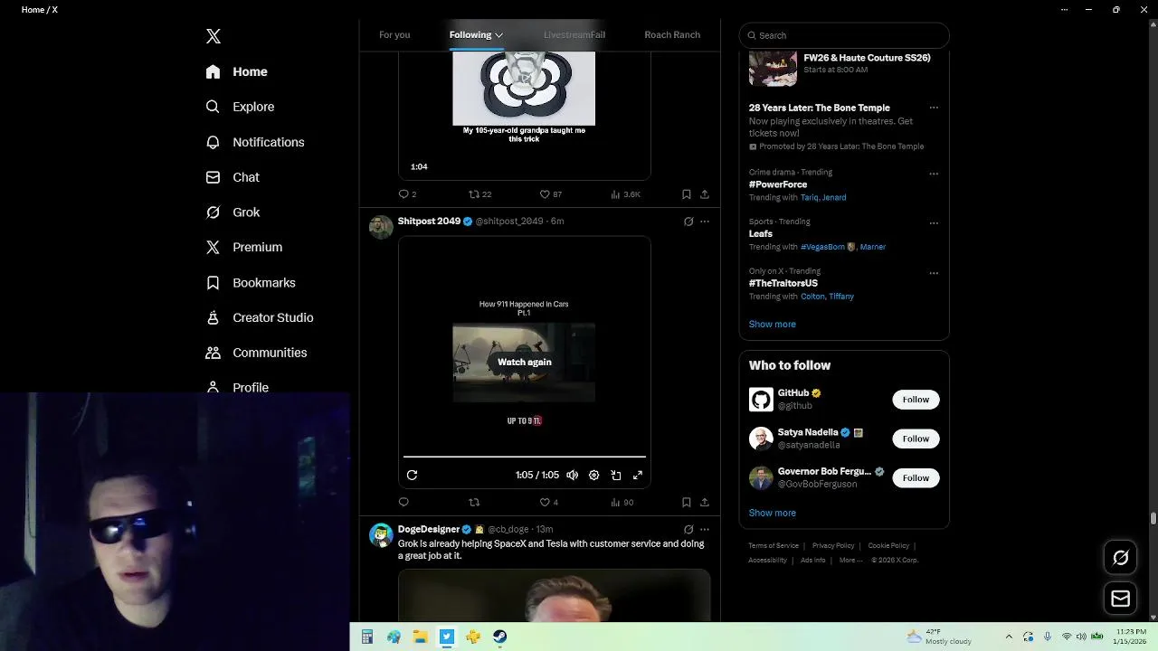Open DogeDesigner profile name

click(x=429, y=529)
